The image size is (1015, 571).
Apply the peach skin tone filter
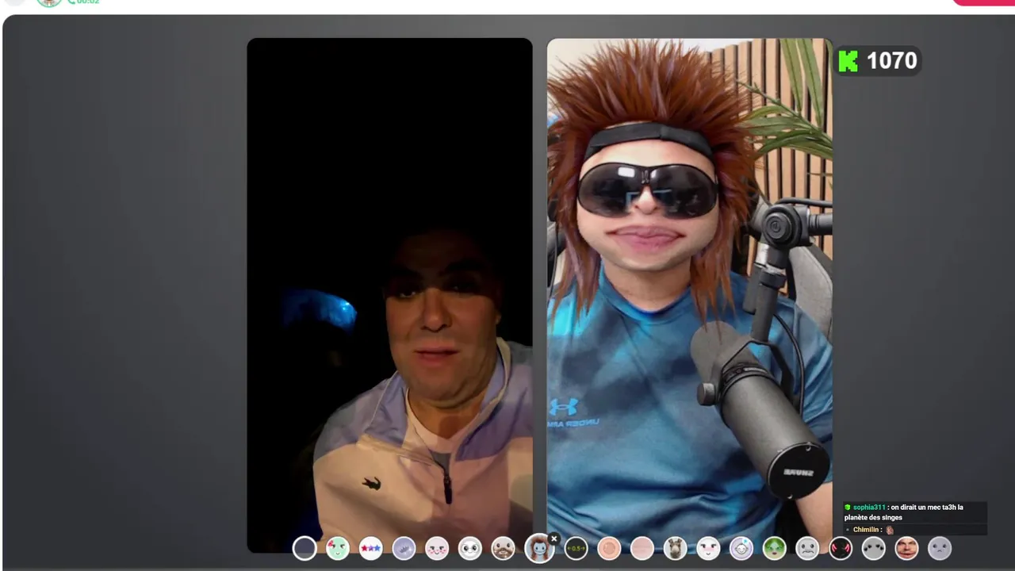click(x=609, y=548)
